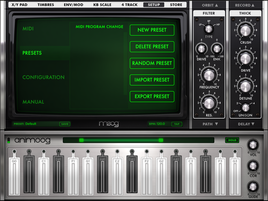Click the PRESET: Default name field
Viewport: 268px width, 201px height.
click(35, 124)
